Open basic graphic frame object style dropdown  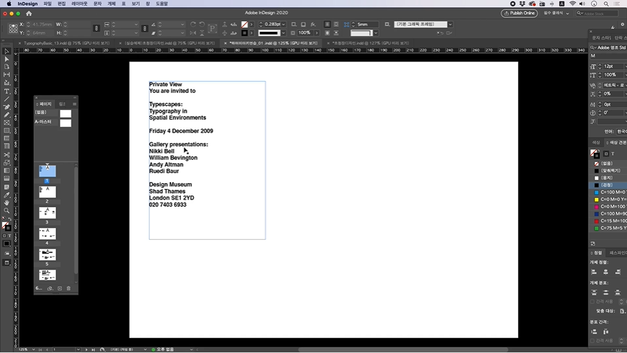450,25
